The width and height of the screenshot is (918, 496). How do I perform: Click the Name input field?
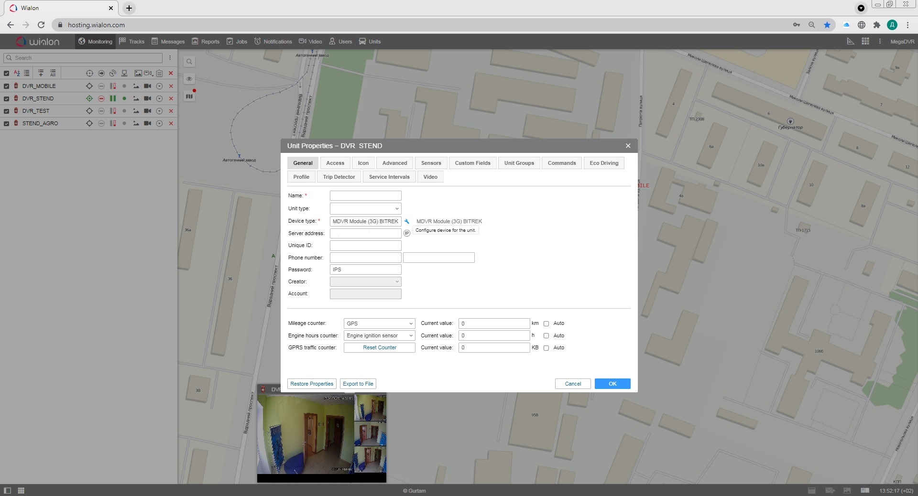[365, 196]
